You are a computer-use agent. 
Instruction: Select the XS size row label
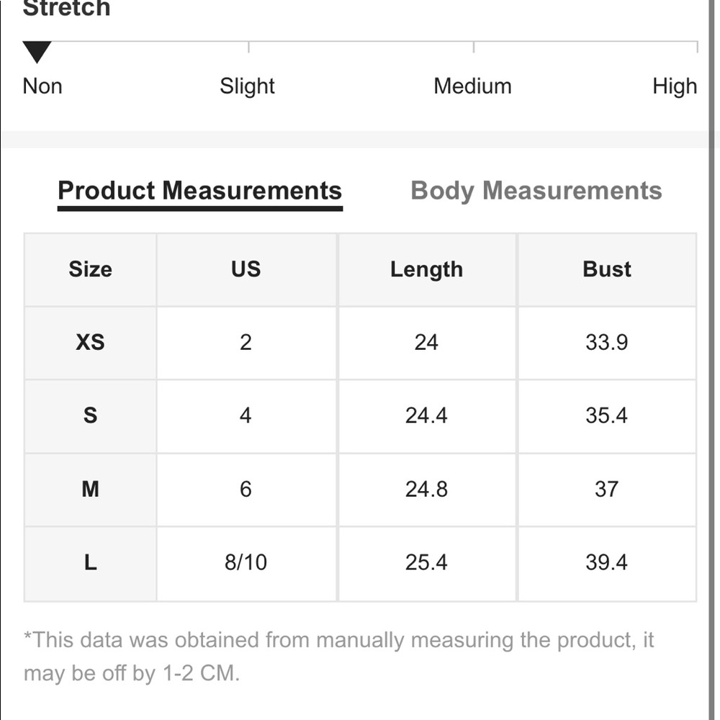[90, 342]
